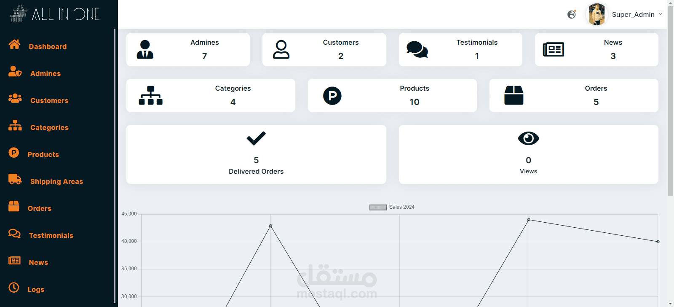
Task: Click the page scroll down arrow
Action: 670,304
